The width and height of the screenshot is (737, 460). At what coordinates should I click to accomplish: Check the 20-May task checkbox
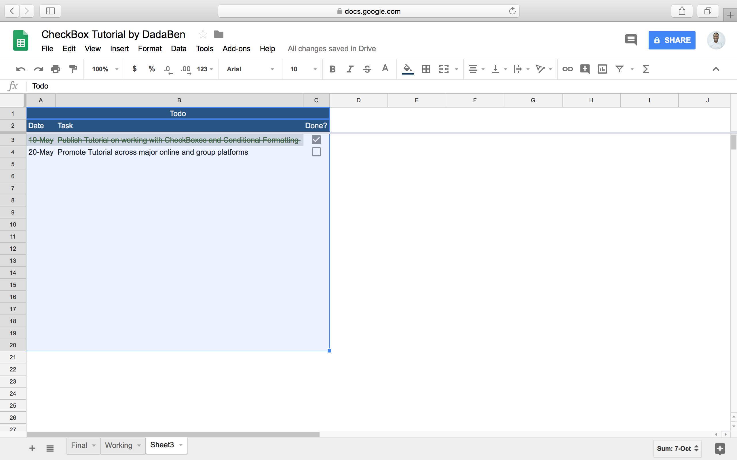click(316, 152)
